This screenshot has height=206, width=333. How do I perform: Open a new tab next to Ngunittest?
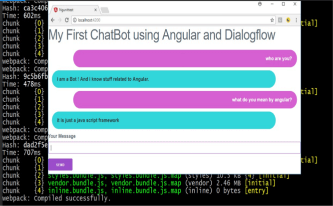[x=105, y=10]
